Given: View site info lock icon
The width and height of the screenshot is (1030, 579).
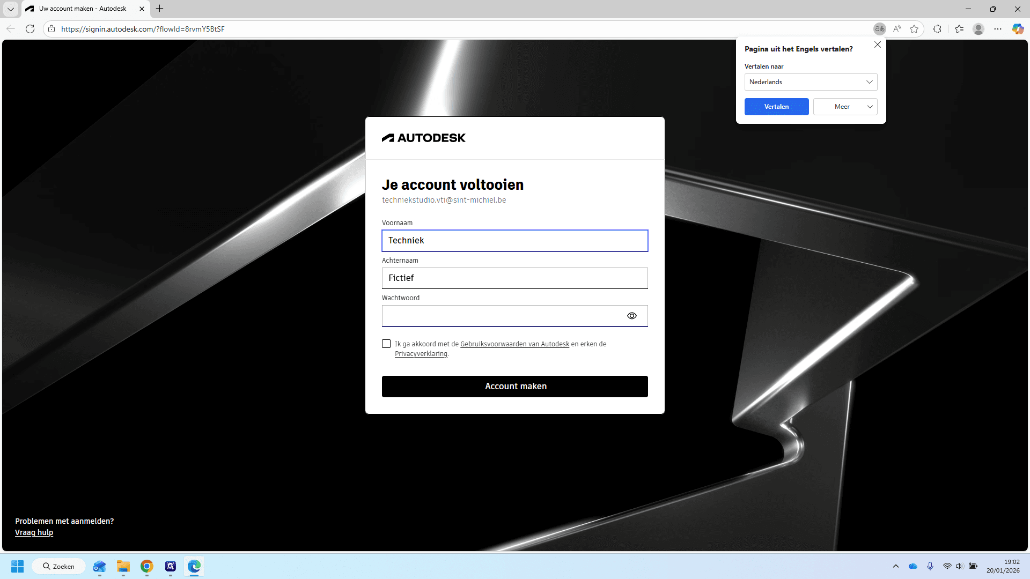Looking at the screenshot, I should point(51,29).
